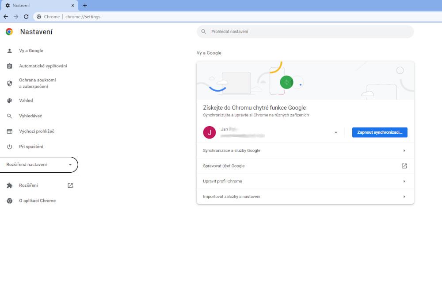Click the Nastavení page title
The height and width of the screenshot is (294, 442).
(x=36, y=32)
